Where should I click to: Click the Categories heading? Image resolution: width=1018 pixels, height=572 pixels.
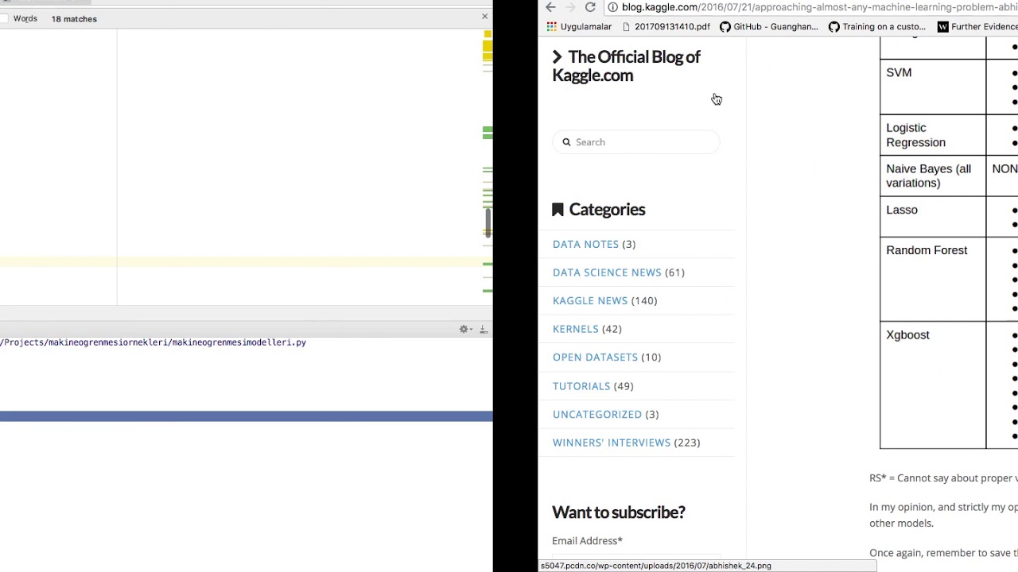click(607, 210)
